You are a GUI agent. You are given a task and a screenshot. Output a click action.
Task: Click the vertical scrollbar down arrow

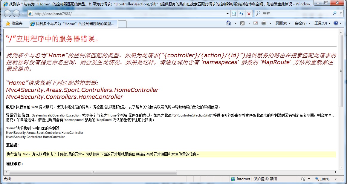point(341,167)
